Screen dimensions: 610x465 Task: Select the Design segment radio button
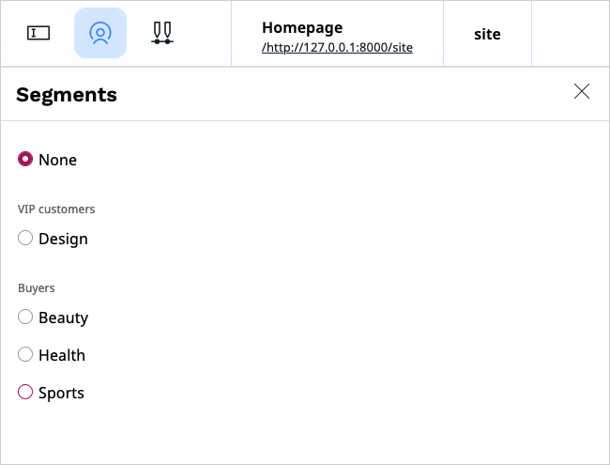pyautogui.click(x=25, y=238)
